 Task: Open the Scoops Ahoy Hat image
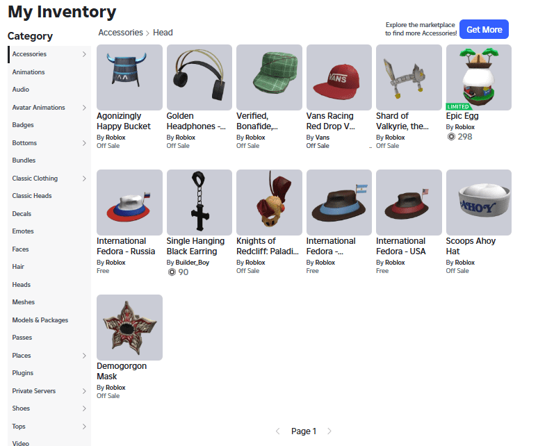point(479,202)
